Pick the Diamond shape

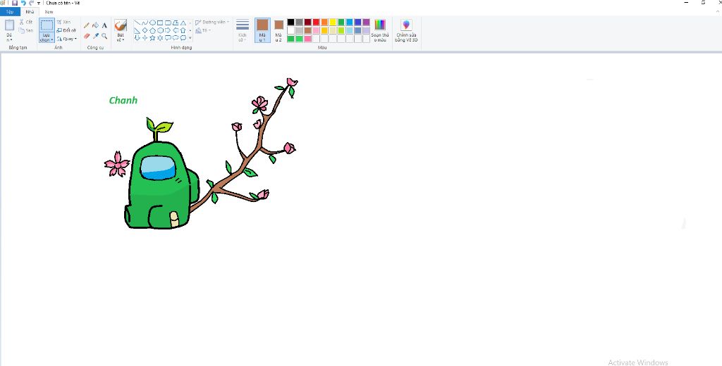click(x=145, y=30)
